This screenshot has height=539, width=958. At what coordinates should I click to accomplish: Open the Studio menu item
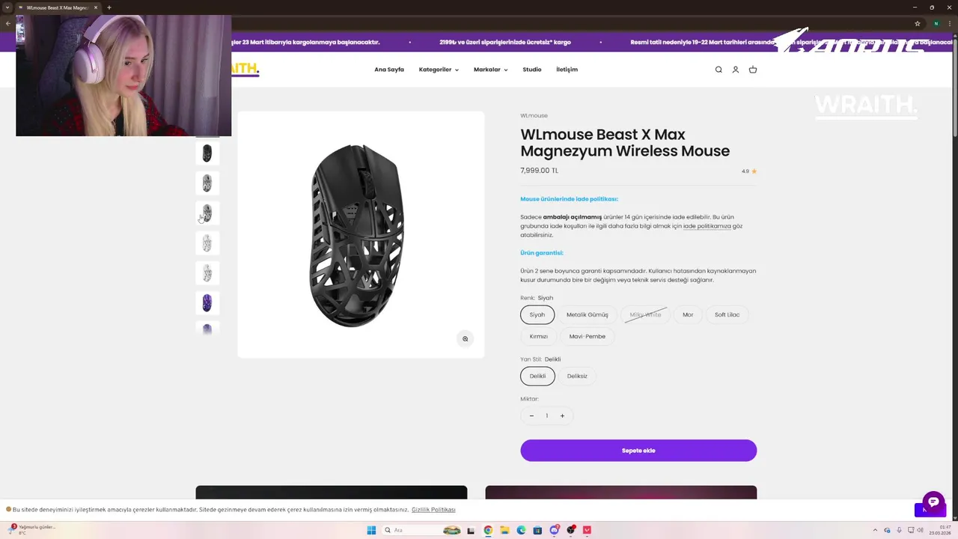pos(532,70)
